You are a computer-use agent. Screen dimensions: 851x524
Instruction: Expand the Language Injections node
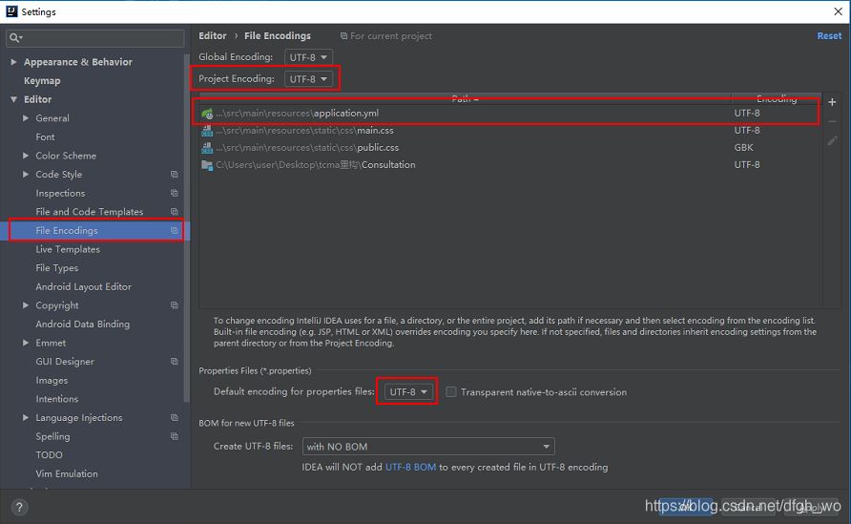pos(26,417)
